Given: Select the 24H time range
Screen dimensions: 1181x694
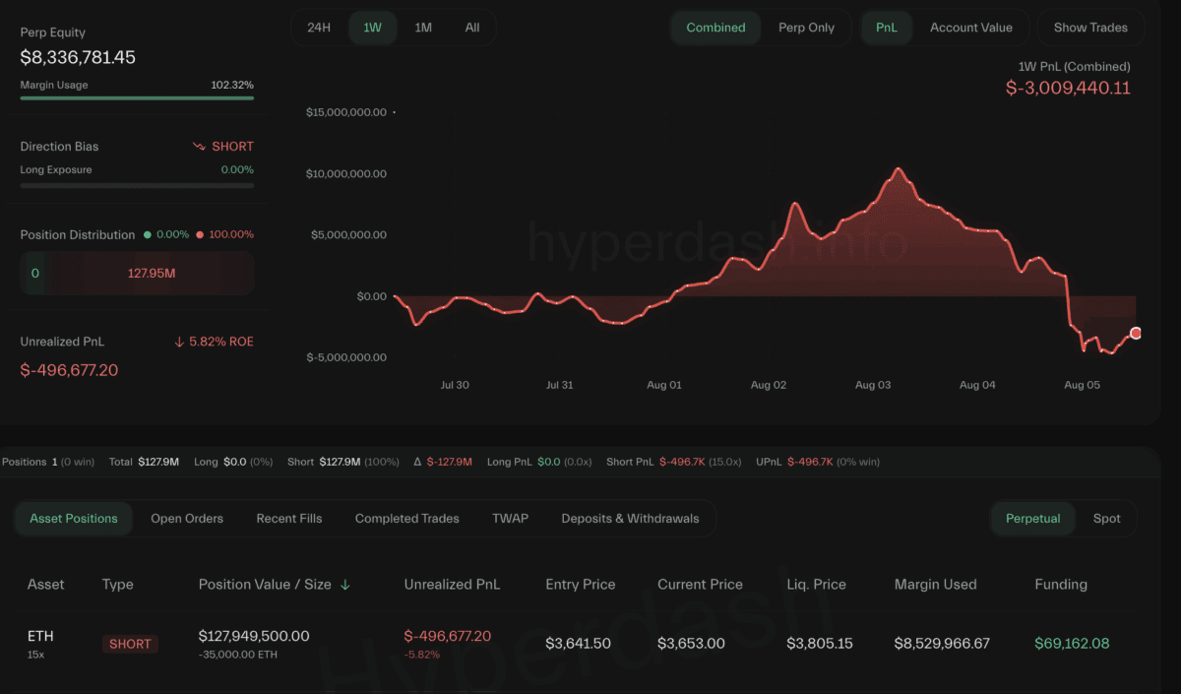Looking at the screenshot, I should pos(319,28).
